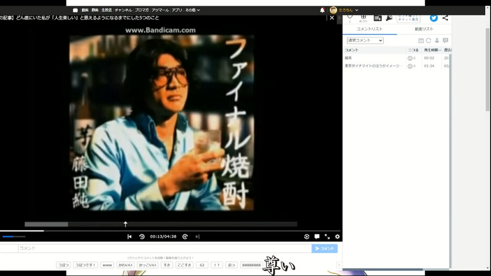Screen dimensions: 491x276
Task: Click the heart like icon
Action: click(350, 17)
